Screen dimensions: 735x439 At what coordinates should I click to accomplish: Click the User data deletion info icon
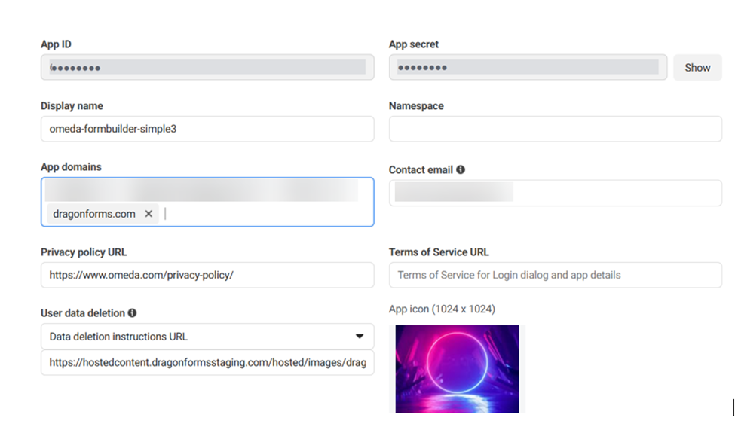(132, 312)
